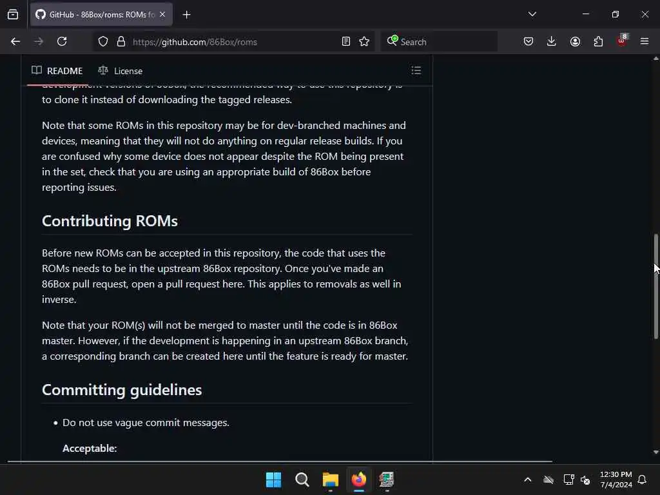
Task: Open the Downloads panel
Action: click(x=552, y=41)
